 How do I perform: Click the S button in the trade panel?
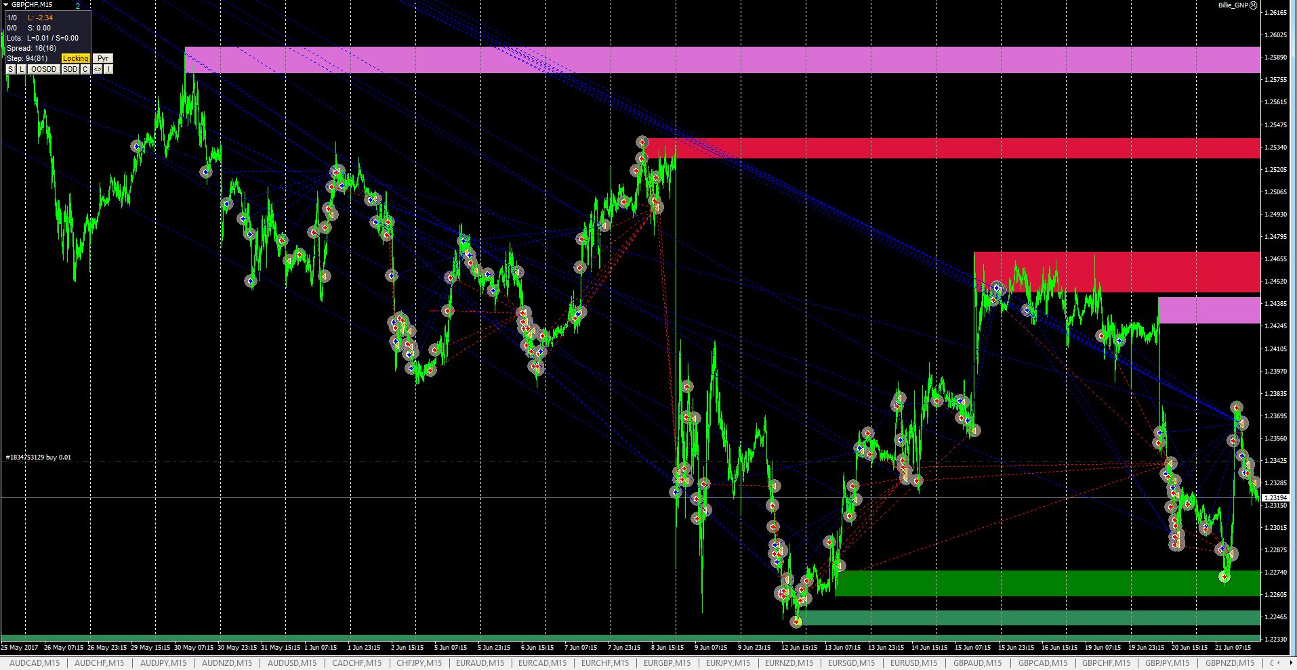pyautogui.click(x=11, y=69)
